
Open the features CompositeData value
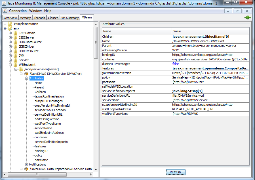tap(210, 68)
